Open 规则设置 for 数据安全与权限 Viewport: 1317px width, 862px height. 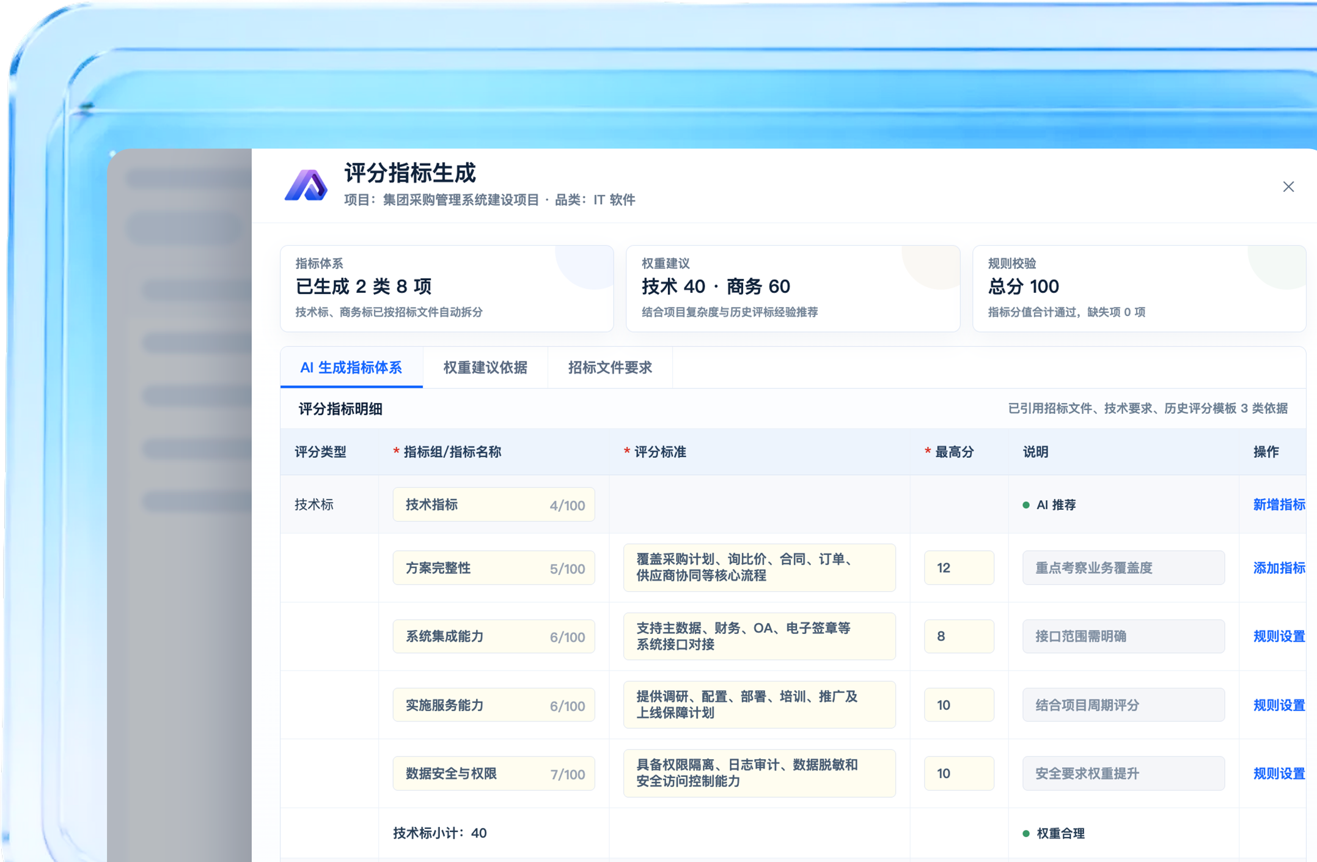click(x=1278, y=773)
